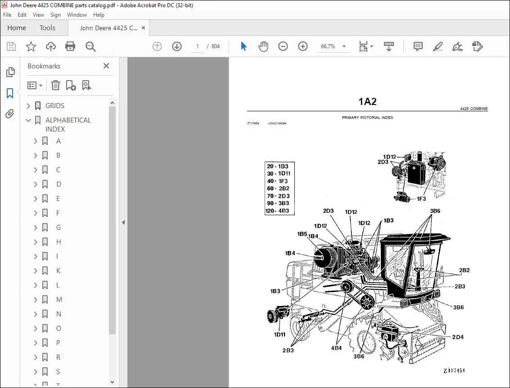The height and width of the screenshot is (388, 510).
Task: Select bookmark K
Action: tap(58, 271)
